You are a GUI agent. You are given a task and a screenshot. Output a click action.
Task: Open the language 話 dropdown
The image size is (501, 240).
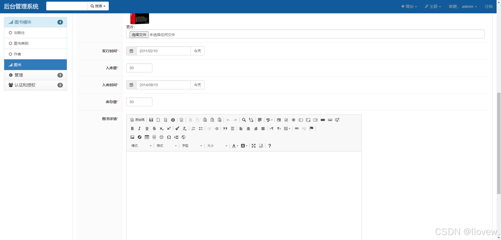tap(287, 128)
